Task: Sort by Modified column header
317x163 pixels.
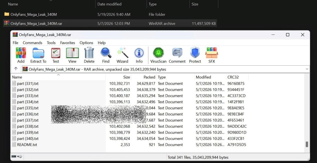Action: (210, 77)
